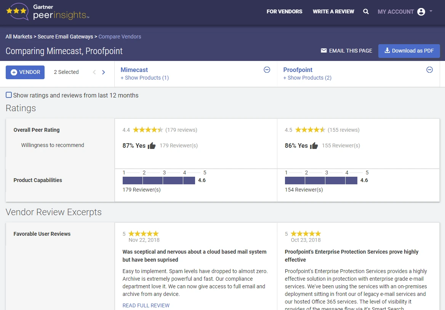Click the previous vendors left chevron
Viewport: 445px width, 310px height.
coord(94,72)
